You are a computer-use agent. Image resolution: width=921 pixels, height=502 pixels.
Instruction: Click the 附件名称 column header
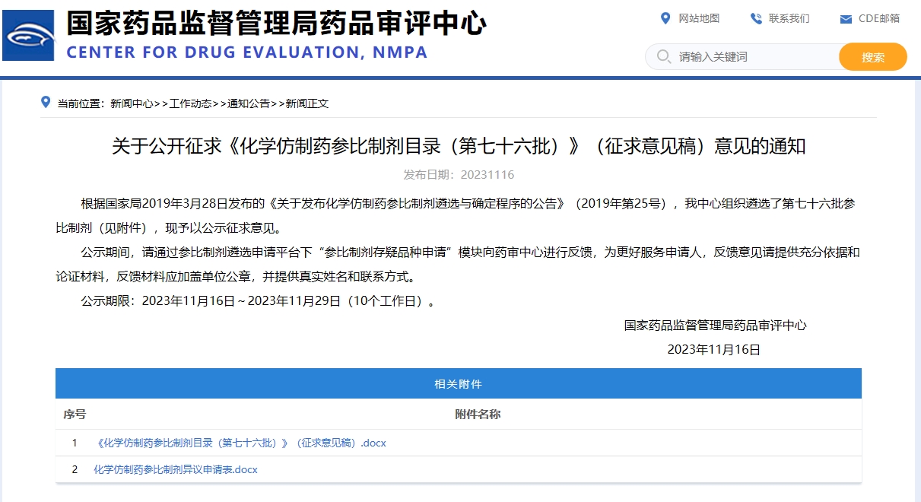click(x=478, y=415)
